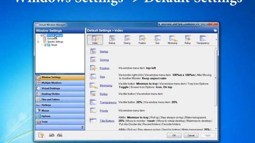Open the Closing toolbar icon
The height and width of the screenshot is (143, 255).
click(127, 40)
